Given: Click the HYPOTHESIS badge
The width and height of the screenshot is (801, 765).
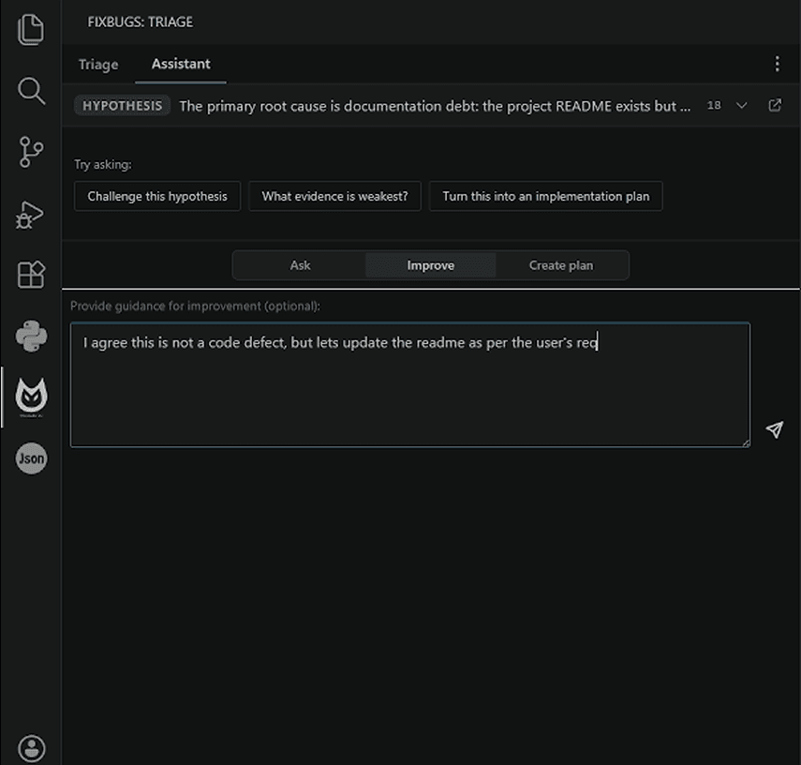Looking at the screenshot, I should point(122,106).
